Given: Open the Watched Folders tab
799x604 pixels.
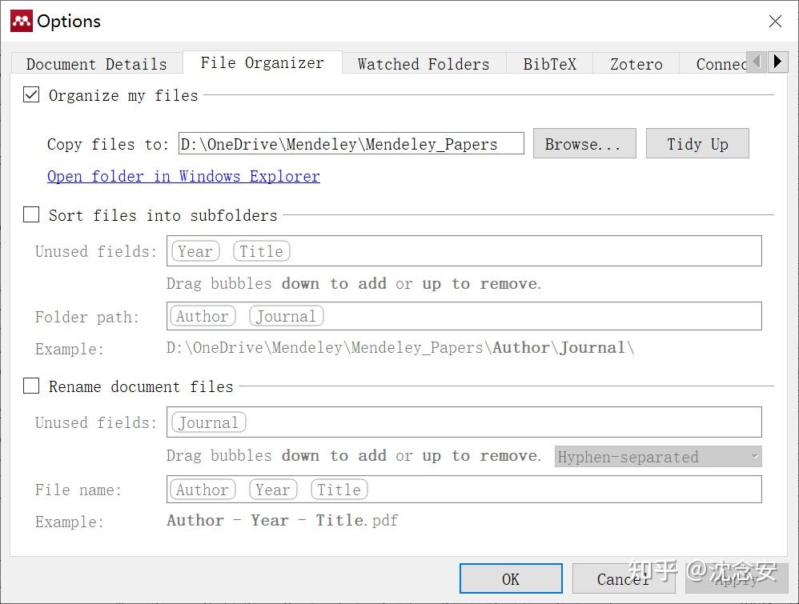Looking at the screenshot, I should click(424, 64).
